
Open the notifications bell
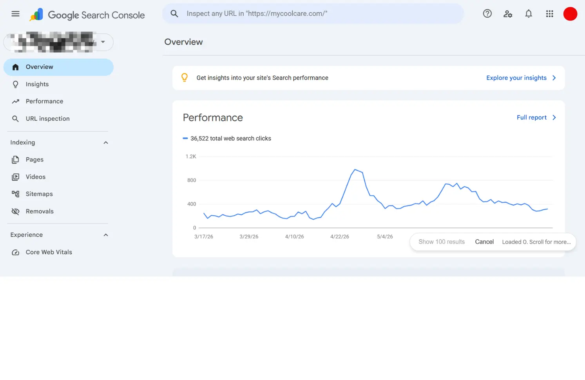(529, 14)
